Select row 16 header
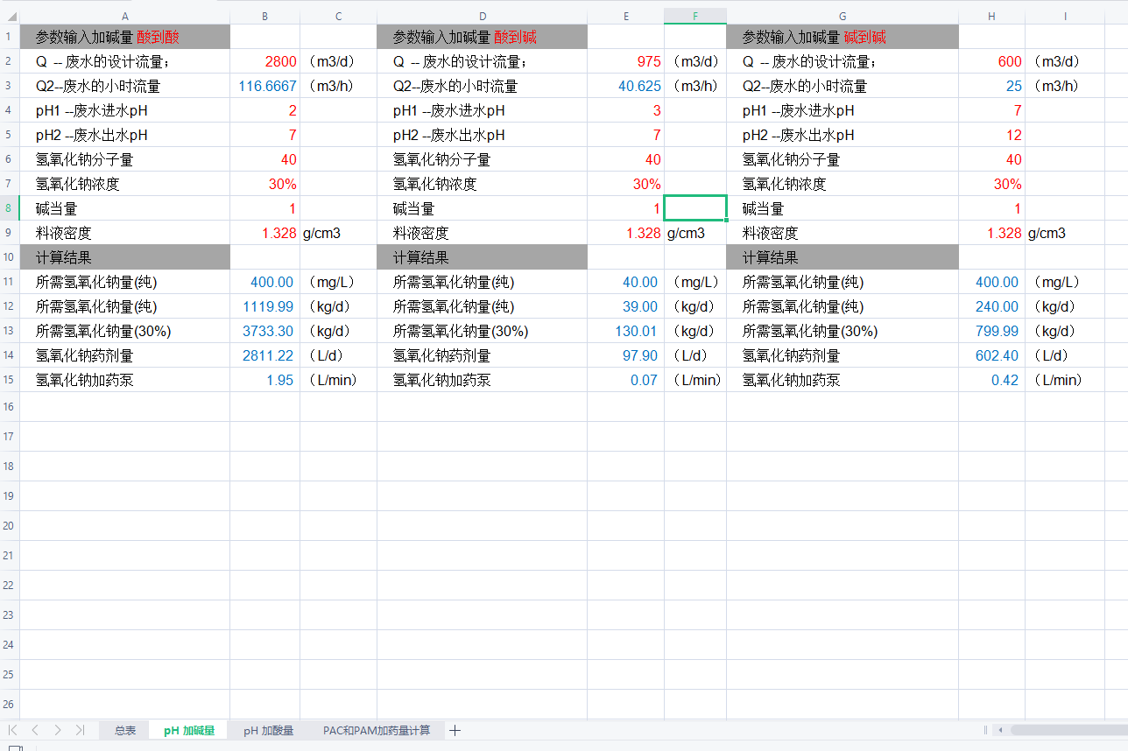 coord(10,406)
